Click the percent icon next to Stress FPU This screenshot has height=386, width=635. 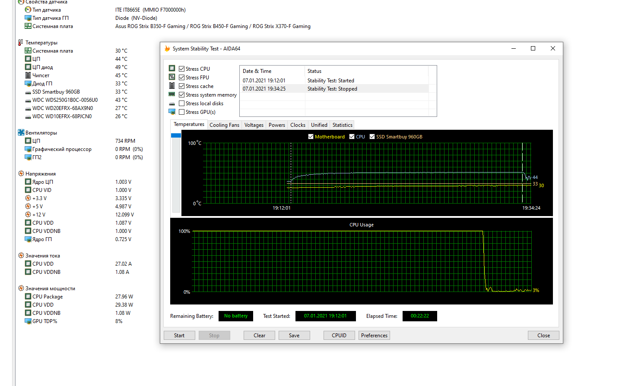point(172,77)
